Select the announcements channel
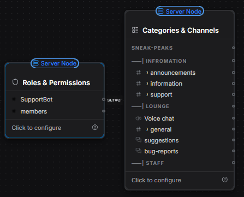Screen dimensions: 244x197 180,73
